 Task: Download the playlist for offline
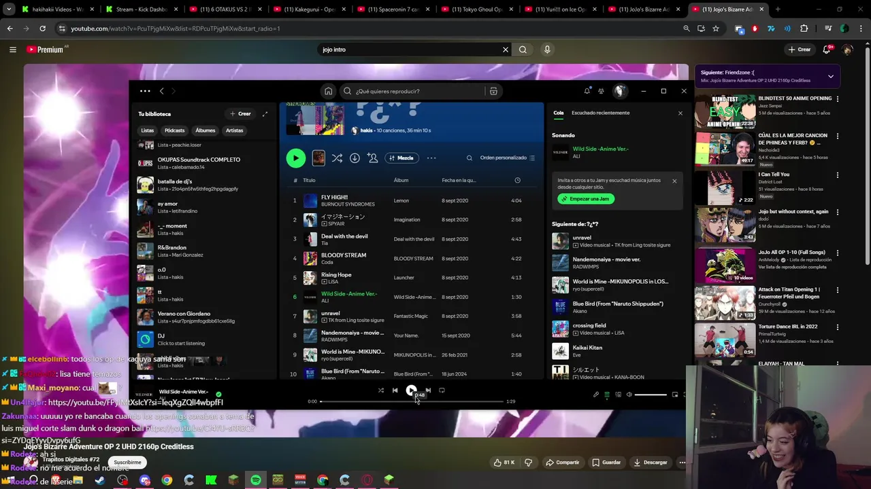pyautogui.click(x=355, y=158)
